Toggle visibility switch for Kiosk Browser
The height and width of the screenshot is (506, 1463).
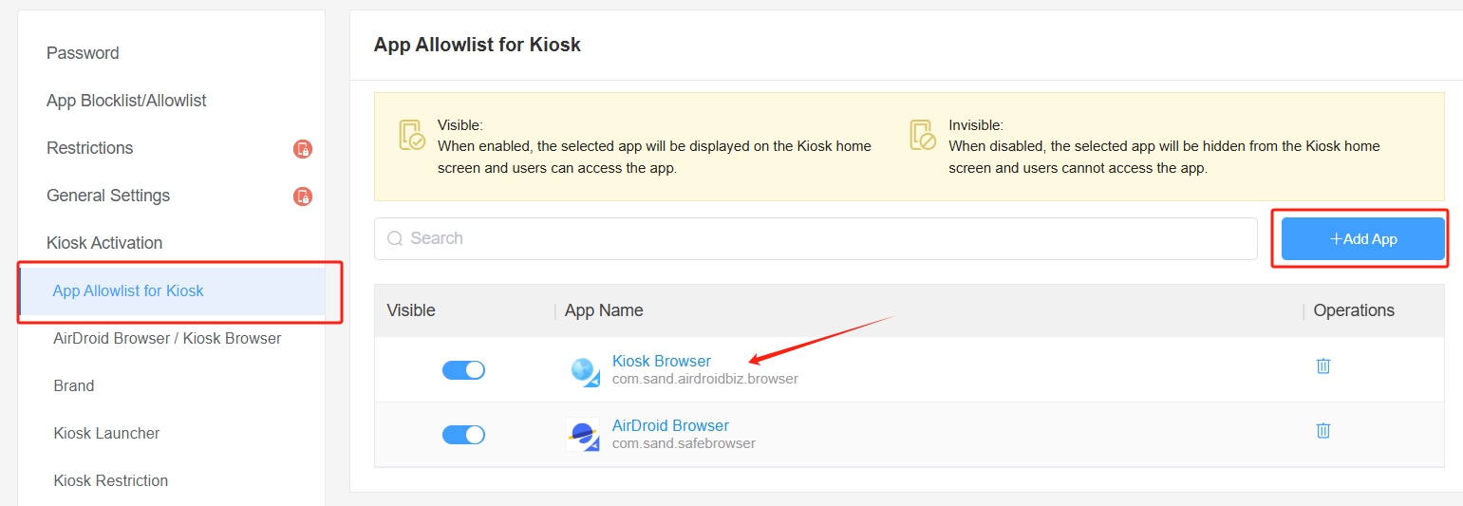click(x=463, y=370)
